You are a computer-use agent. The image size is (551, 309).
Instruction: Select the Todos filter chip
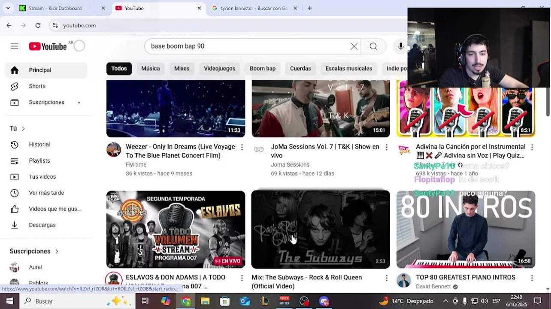tap(119, 69)
